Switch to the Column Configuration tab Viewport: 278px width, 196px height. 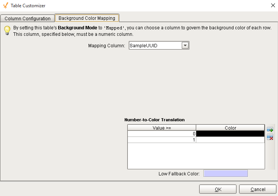point(27,18)
